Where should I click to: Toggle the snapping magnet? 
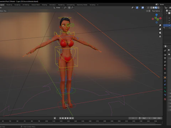tap(69, 8)
